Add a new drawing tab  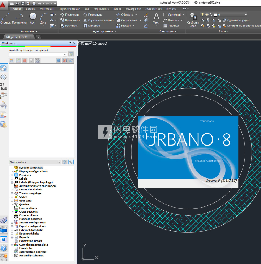pyautogui.click(x=38, y=37)
